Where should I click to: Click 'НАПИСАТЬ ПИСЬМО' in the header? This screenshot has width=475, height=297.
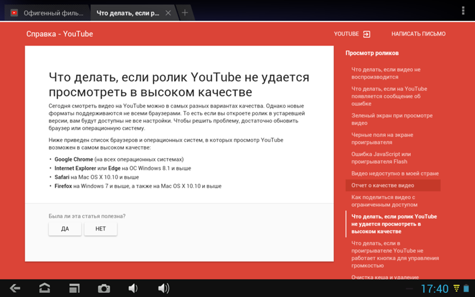[418, 34]
